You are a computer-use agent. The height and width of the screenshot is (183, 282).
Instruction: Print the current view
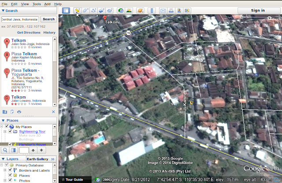tap(171, 11)
